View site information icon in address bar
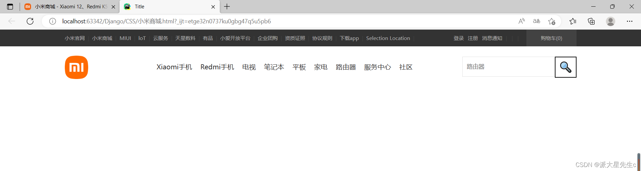This screenshot has width=641, height=171. tap(52, 21)
